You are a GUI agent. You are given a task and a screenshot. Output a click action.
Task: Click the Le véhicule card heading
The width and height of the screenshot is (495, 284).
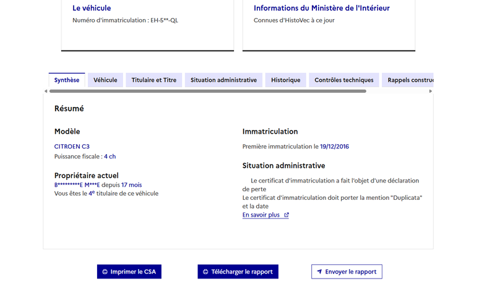[92, 8]
